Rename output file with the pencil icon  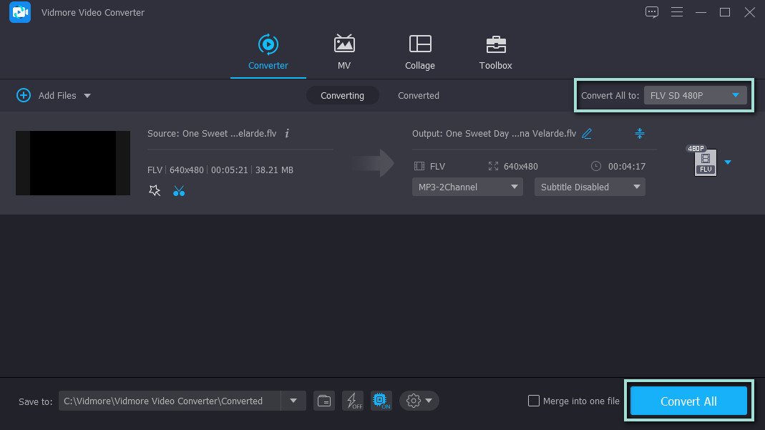(587, 133)
